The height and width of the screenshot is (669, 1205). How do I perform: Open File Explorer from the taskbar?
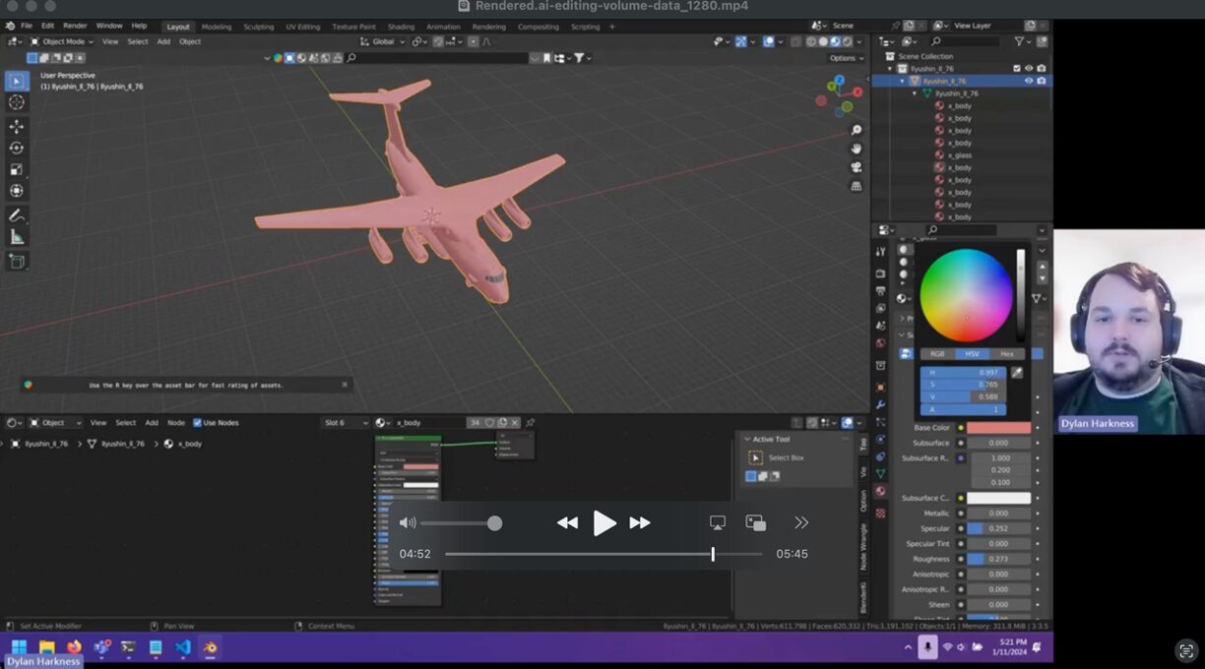46,647
